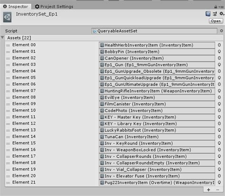The height and width of the screenshot is (196, 225).
Task: Click the drag handle of Element 05
Action: point(8,78)
